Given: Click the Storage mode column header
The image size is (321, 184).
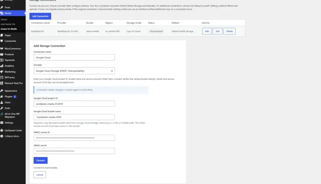Looking at the screenshot, I should (x=134, y=23).
